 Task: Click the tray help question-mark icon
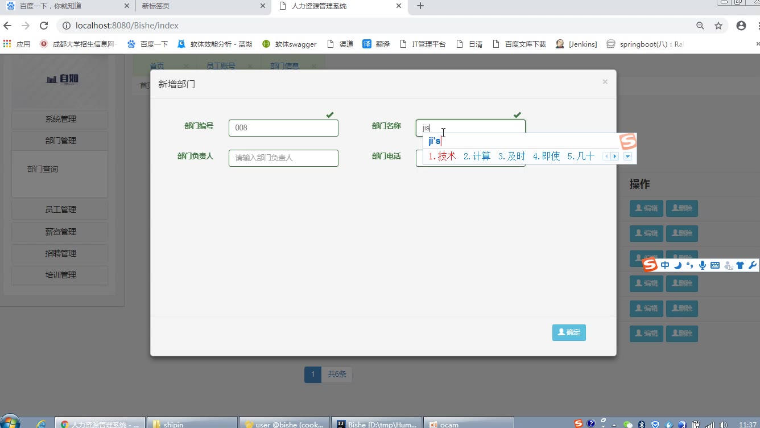591,423
